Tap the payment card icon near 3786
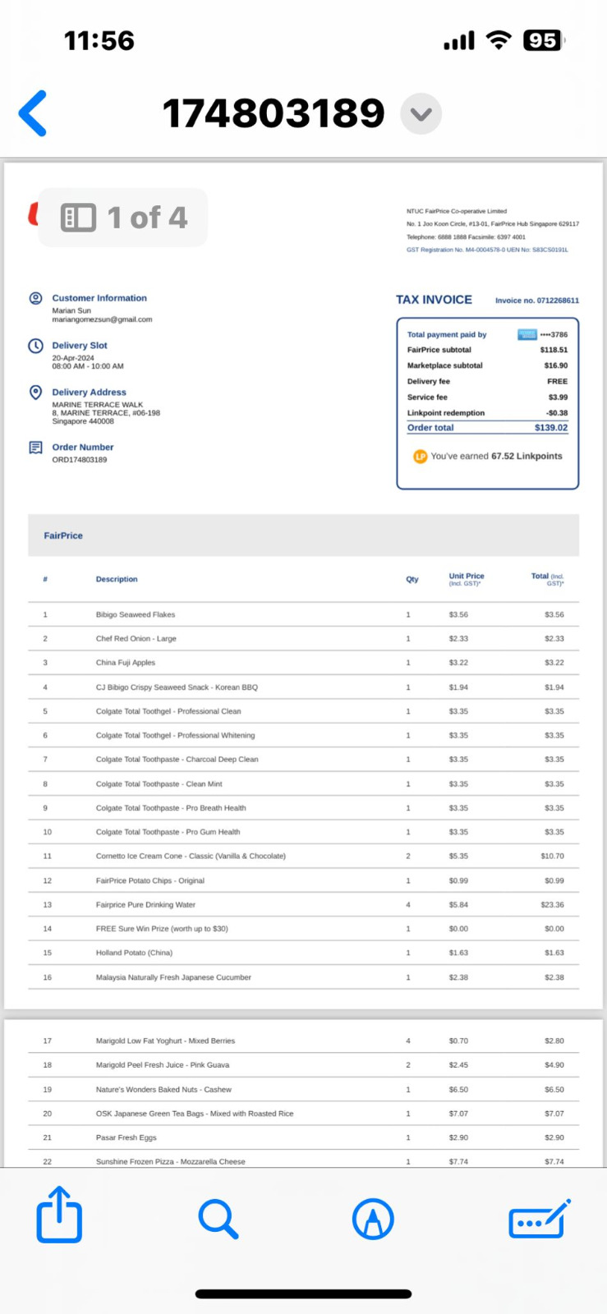The height and width of the screenshot is (1314, 607). [x=527, y=334]
